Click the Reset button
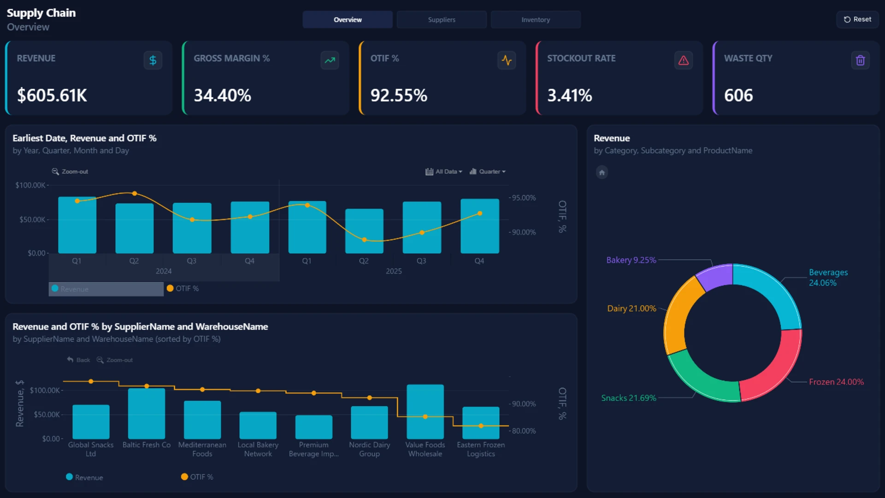The width and height of the screenshot is (885, 498). (x=857, y=19)
